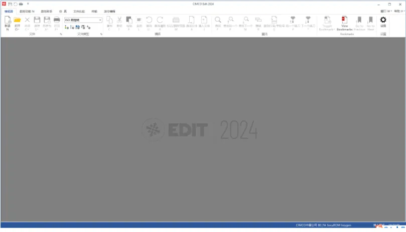
Task: Switch to the 数控助手 ribbon tab
Action: coord(47,11)
